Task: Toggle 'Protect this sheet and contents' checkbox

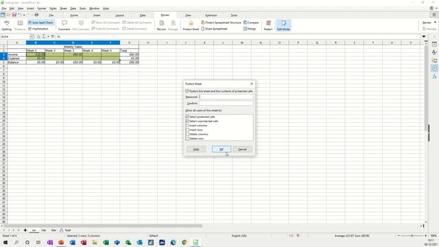Action: coord(187,91)
